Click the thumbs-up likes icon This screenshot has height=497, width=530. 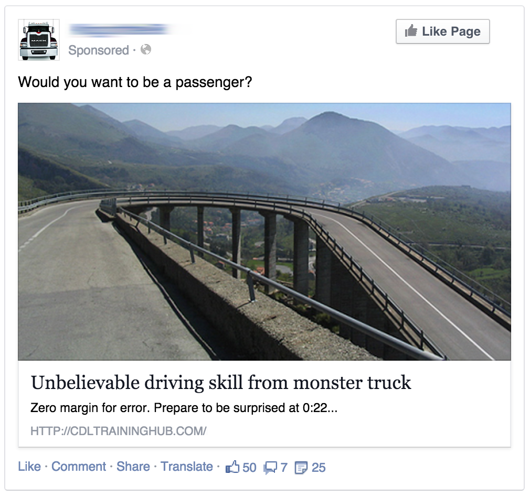point(232,467)
